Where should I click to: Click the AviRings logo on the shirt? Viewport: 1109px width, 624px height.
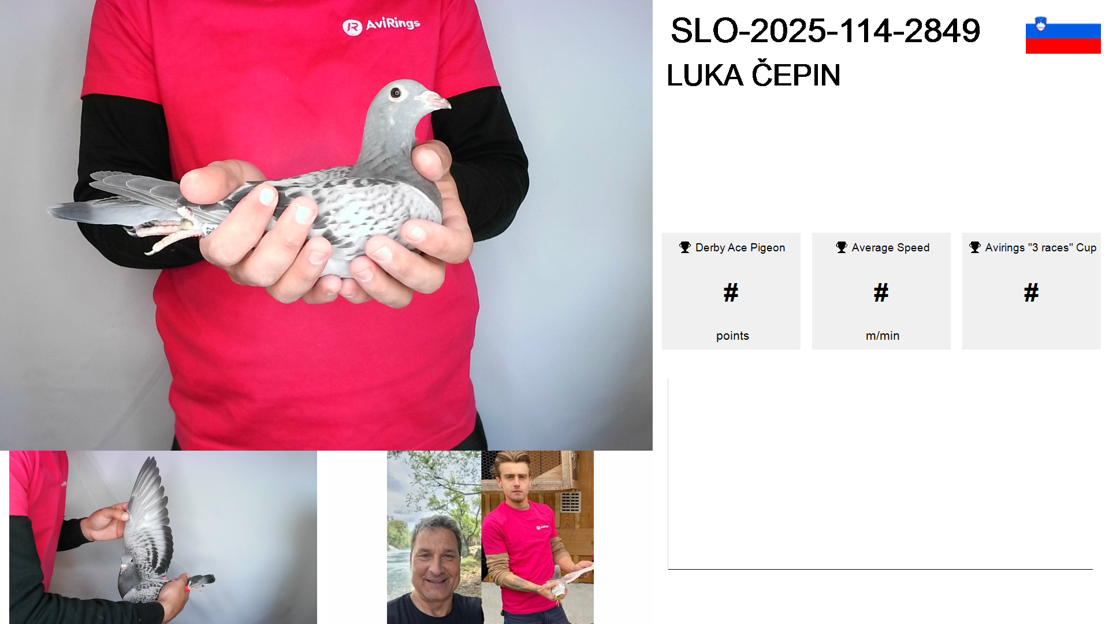coord(381,25)
